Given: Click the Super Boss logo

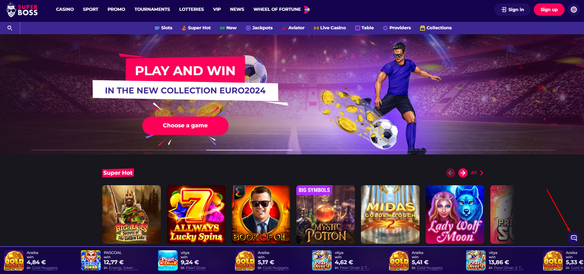Looking at the screenshot, I should point(22,10).
